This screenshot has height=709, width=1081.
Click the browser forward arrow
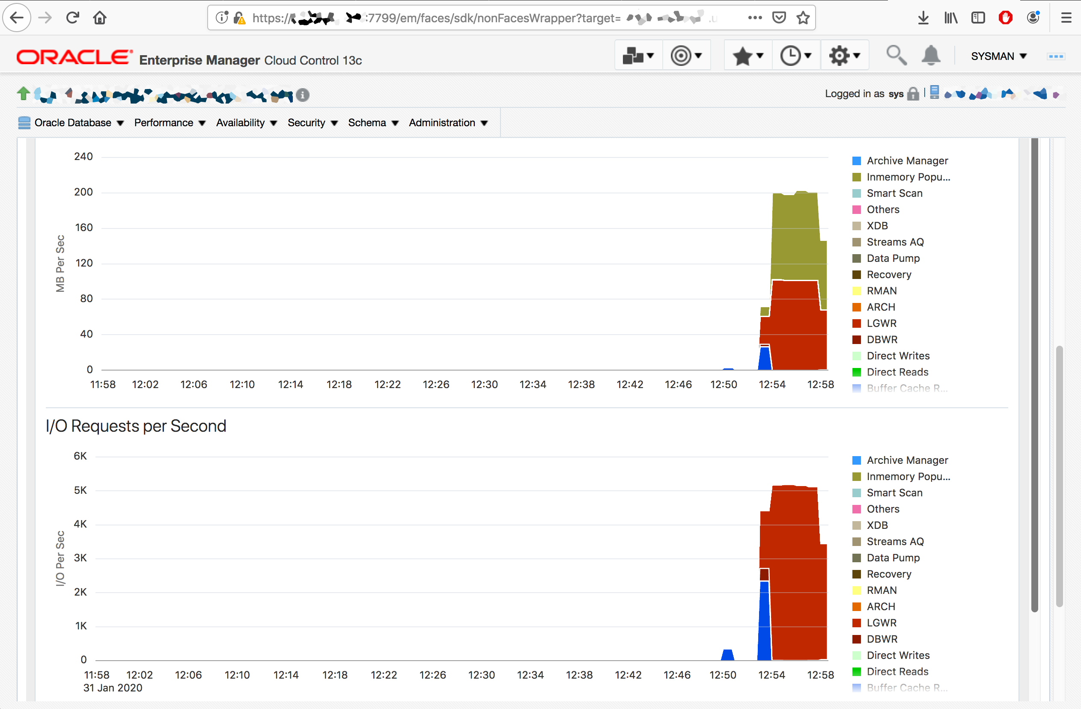point(45,18)
